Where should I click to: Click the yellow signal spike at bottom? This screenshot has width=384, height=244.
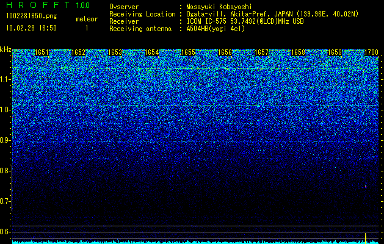point(366,239)
